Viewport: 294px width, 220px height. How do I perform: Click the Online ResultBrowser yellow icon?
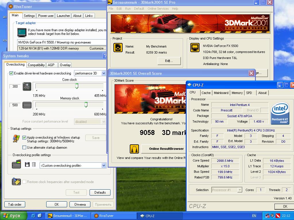coord(134,149)
